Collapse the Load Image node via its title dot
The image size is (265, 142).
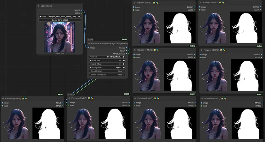39,6
